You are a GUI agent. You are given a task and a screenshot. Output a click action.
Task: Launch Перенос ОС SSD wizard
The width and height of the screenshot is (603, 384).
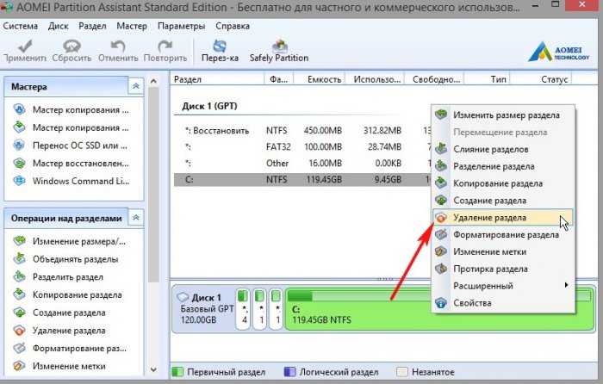click(x=70, y=146)
